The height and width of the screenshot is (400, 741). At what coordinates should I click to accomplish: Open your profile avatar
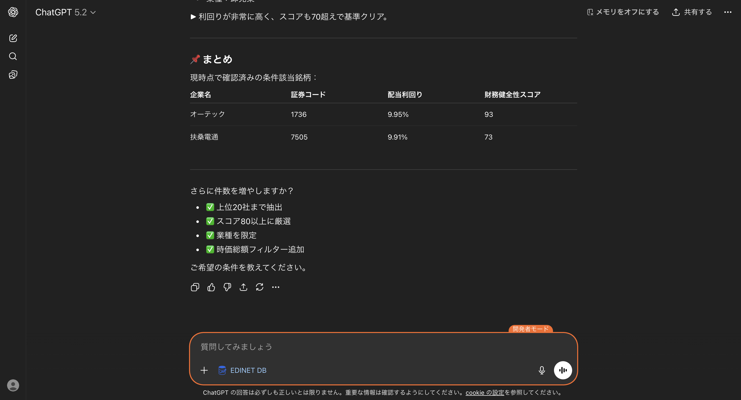click(13, 385)
